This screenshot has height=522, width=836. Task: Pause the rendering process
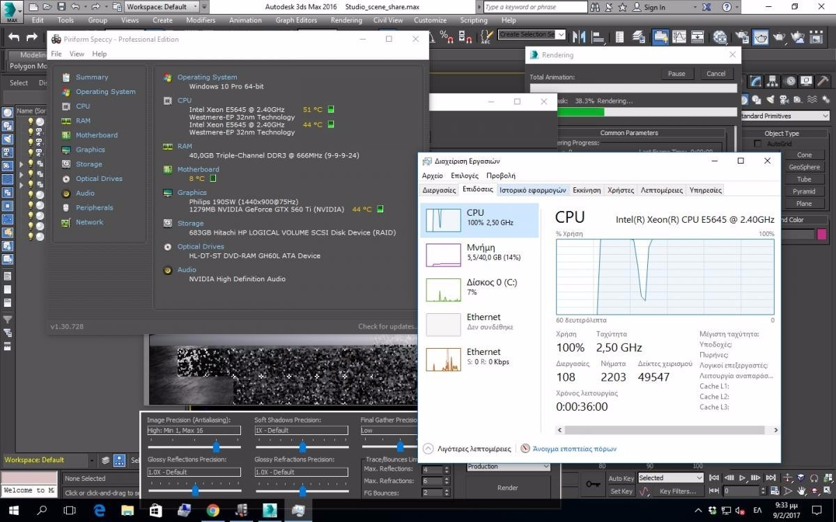(x=676, y=74)
